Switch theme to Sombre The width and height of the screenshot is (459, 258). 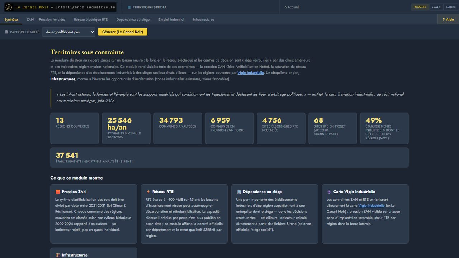pos(451,7)
